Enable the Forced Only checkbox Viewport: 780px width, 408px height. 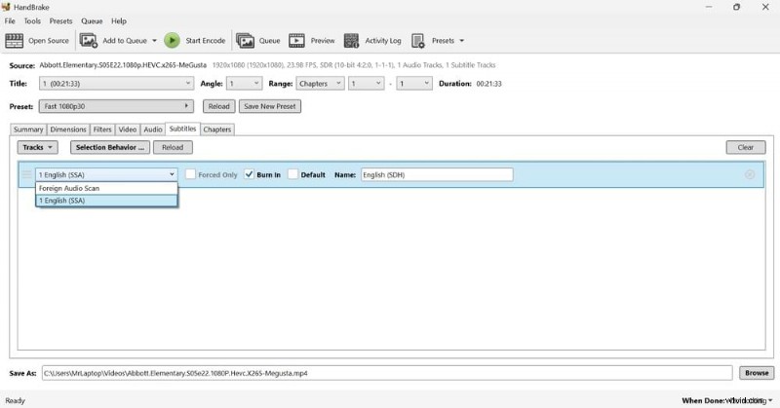190,174
